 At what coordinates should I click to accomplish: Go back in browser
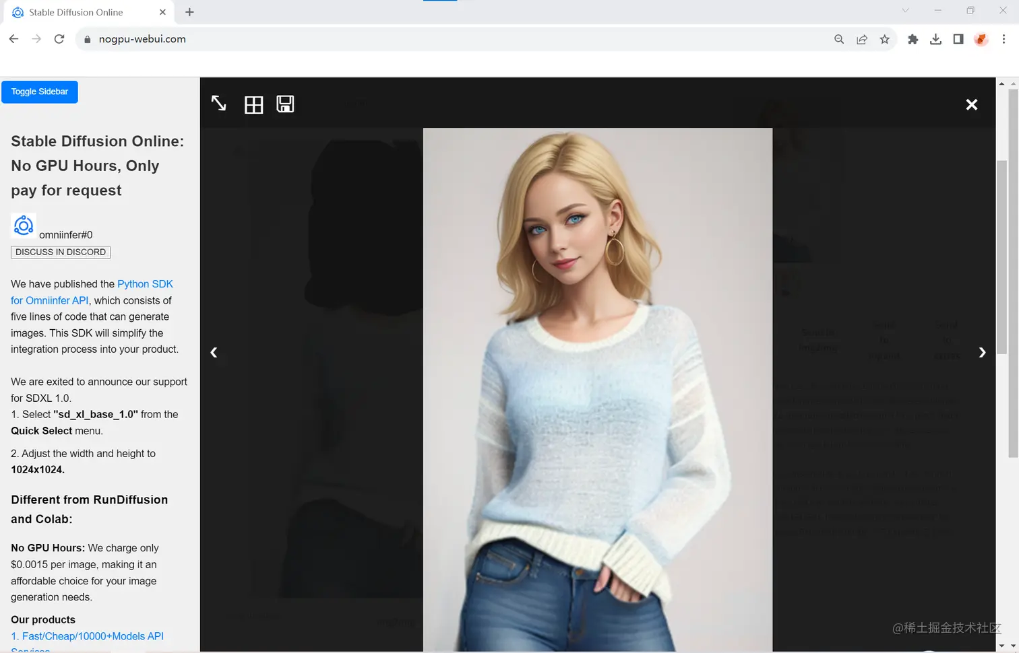click(x=13, y=39)
